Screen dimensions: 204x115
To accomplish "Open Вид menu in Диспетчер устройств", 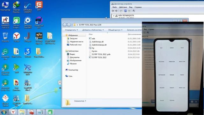I will coord(131,7).
